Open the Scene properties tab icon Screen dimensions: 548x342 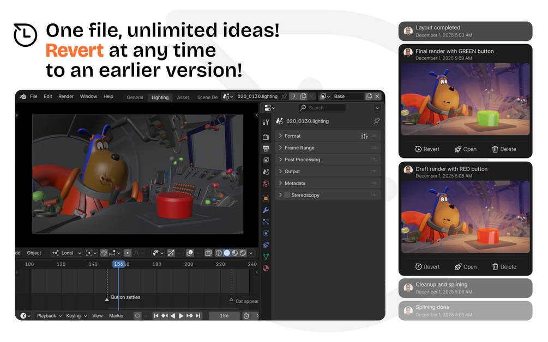click(x=266, y=172)
